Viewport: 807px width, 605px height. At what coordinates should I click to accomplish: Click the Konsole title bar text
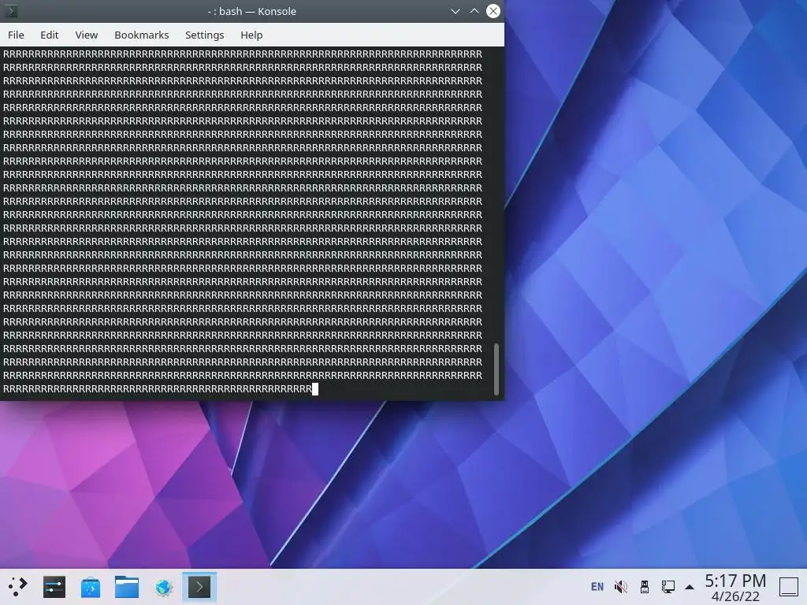coord(252,11)
